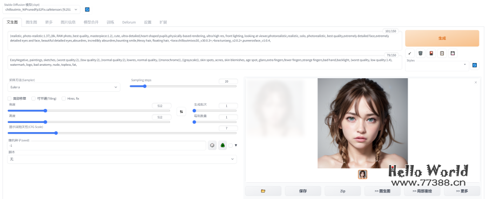Select the small gallery thumbnail below image
Image resolution: width=486 pixels, height=199 pixels.
(362, 175)
